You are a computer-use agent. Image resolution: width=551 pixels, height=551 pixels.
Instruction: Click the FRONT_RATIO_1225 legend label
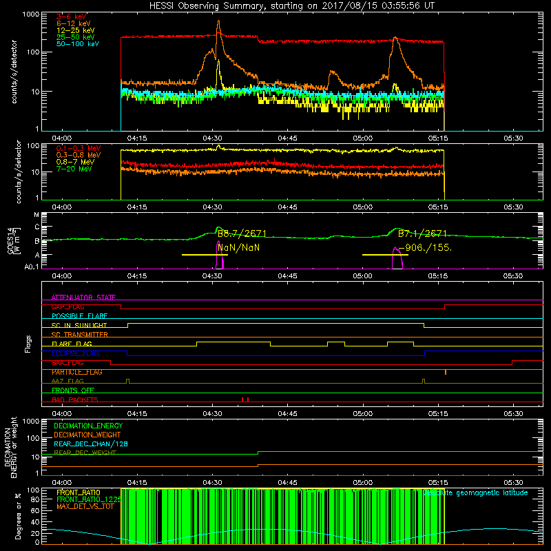tap(90, 499)
